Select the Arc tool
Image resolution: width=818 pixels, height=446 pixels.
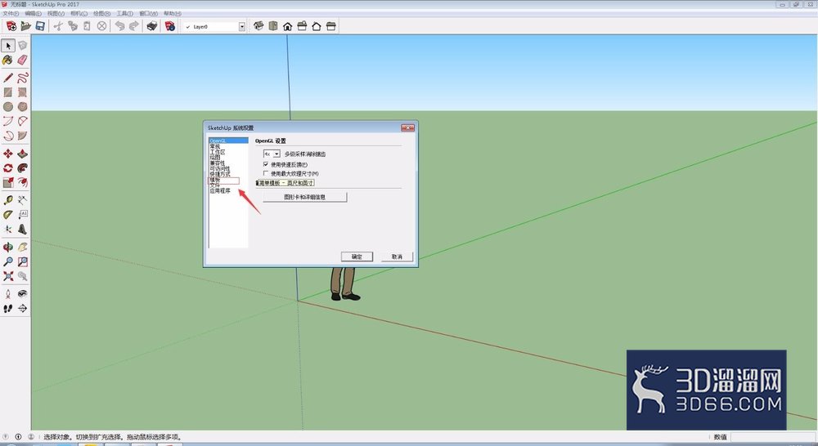[8, 122]
